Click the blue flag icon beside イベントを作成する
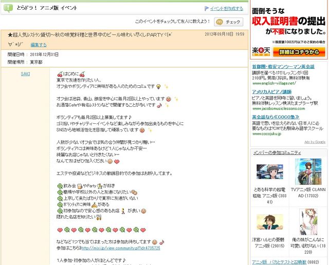Screen dimensions: 329x265 [x=206, y=9]
